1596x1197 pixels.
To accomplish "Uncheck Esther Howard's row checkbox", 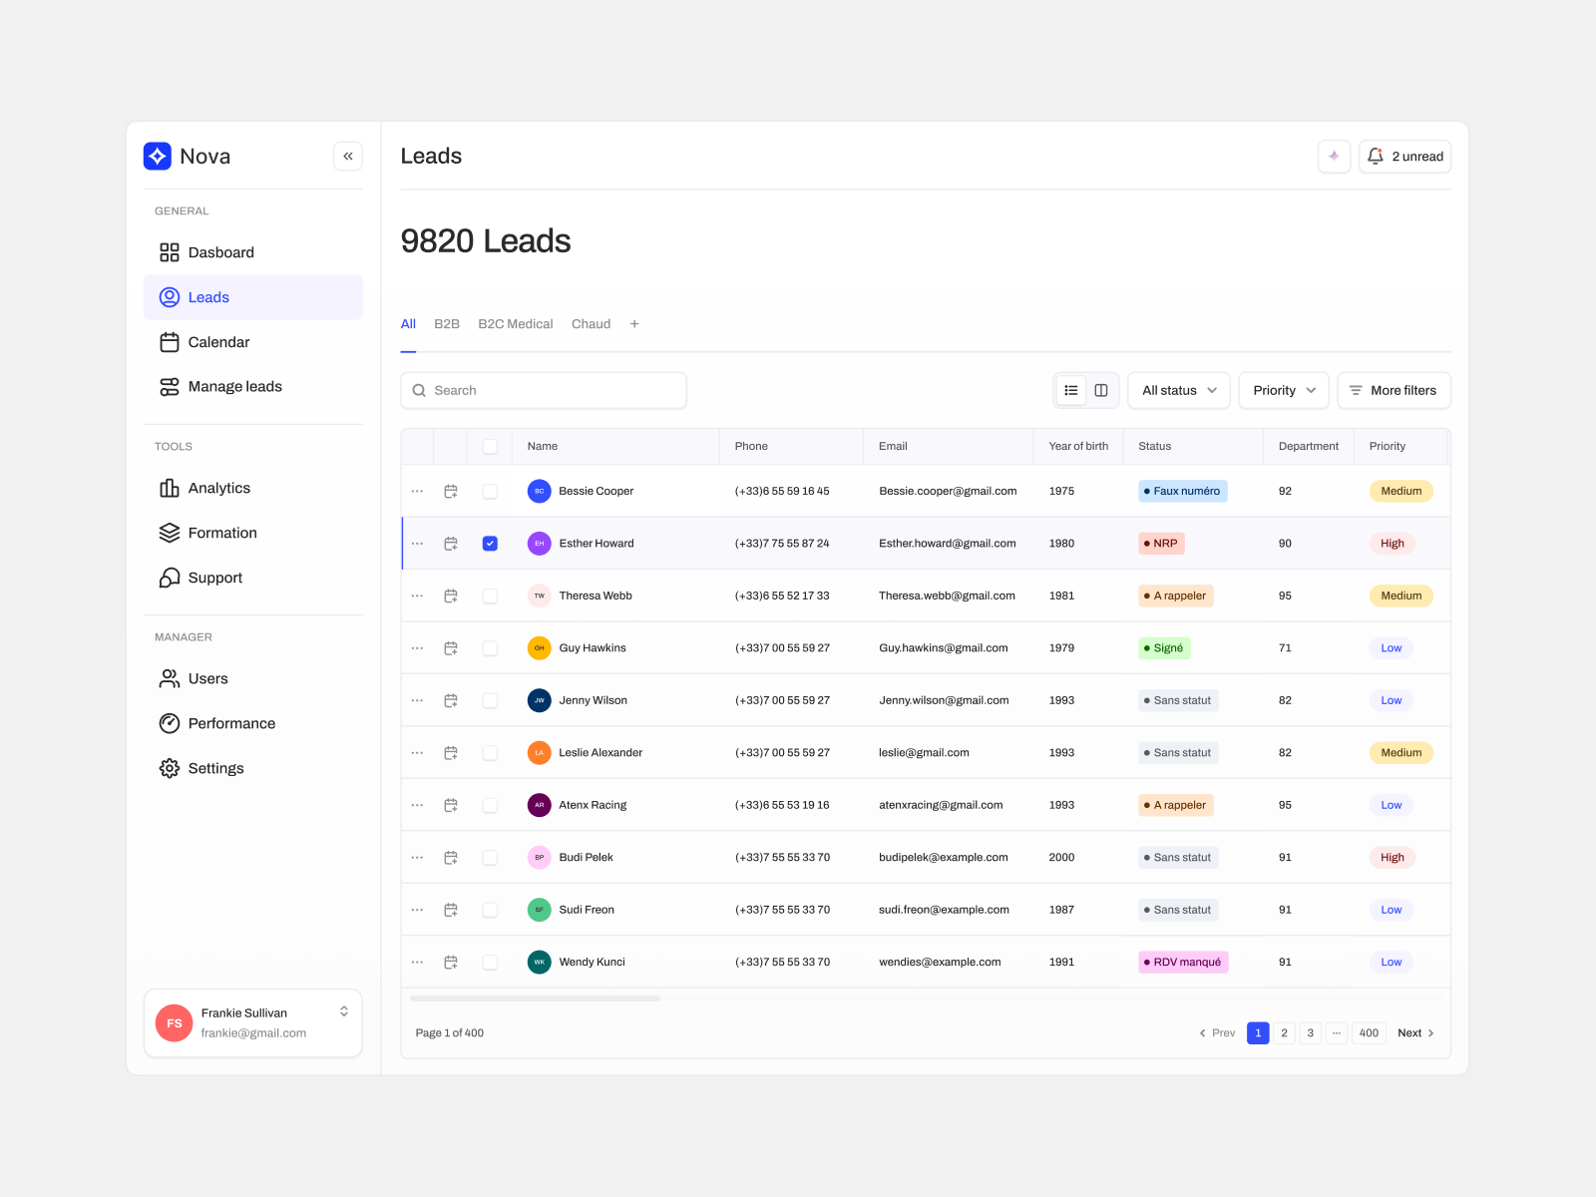I will pyautogui.click(x=490, y=544).
